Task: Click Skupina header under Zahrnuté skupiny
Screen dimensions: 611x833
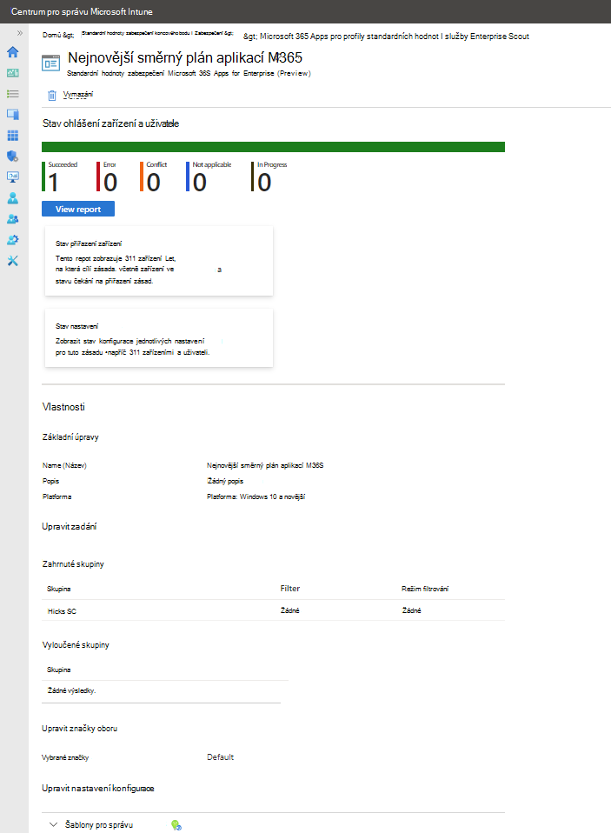Action: 58,589
